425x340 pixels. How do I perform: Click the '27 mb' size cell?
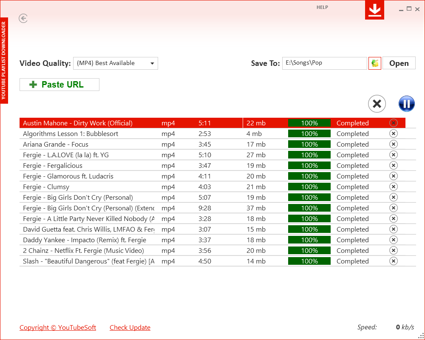pos(256,155)
